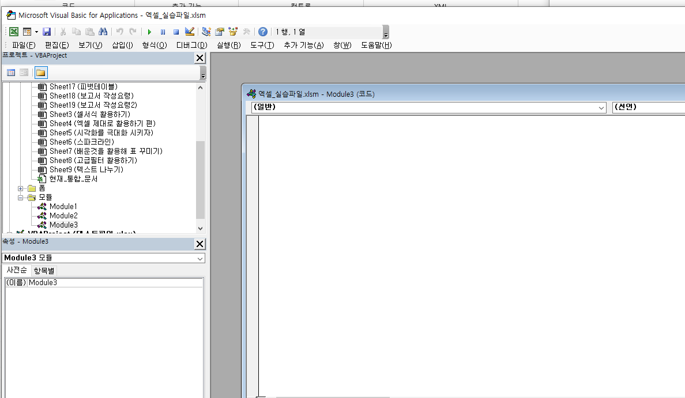Open the 도구(T) menu
Viewport: 685px width, 398px height.
(x=262, y=46)
